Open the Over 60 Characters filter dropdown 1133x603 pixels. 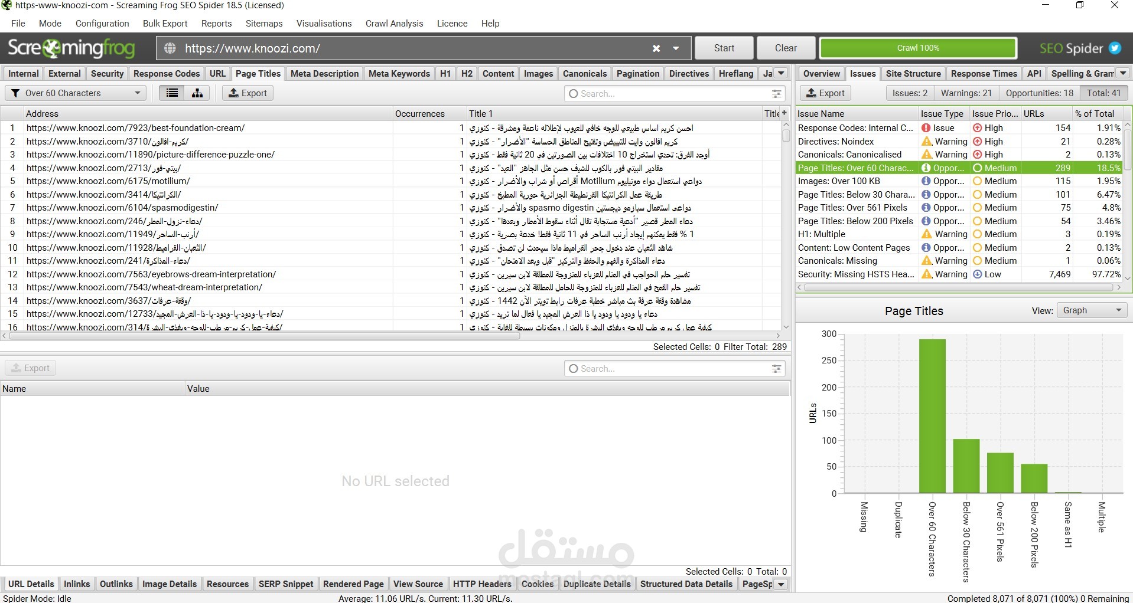76,93
